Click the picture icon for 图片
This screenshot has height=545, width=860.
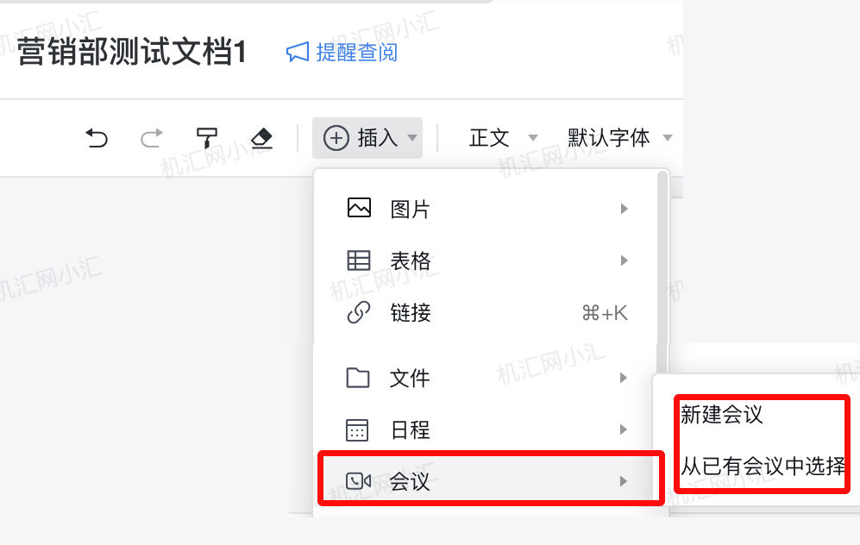tap(359, 208)
